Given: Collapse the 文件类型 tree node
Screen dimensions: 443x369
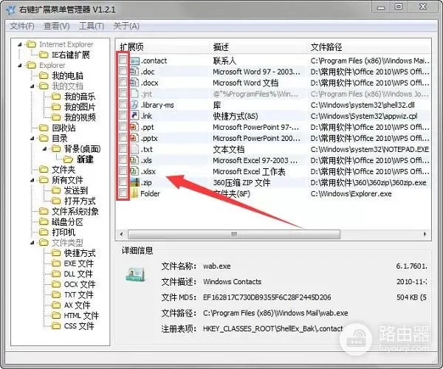Looking at the screenshot, I should [32, 243].
